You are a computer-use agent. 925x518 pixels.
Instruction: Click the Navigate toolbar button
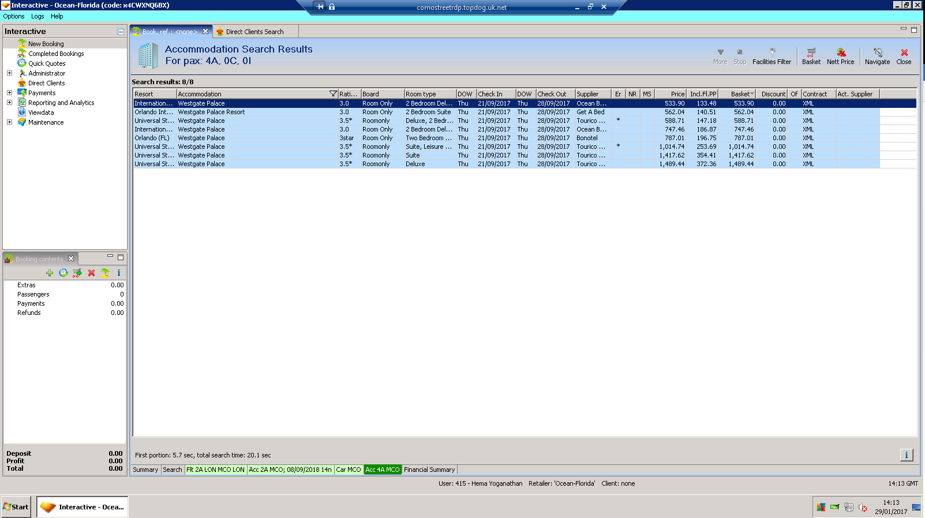[877, 57]
